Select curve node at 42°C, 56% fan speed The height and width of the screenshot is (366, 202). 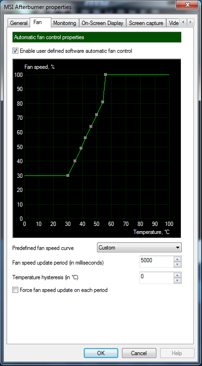pyautogui.click(x=85, y=138)
